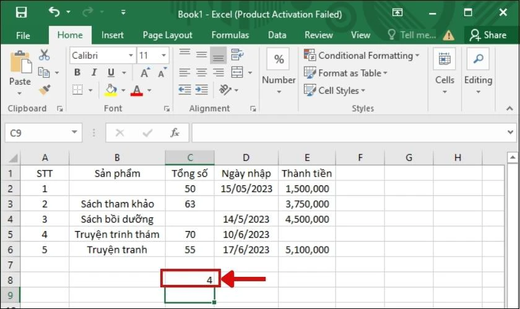Select cell containing Truyện trinh thám
The height and width of the screenshot is (309, 520).
pyautogui.click(x=117, y=234)
